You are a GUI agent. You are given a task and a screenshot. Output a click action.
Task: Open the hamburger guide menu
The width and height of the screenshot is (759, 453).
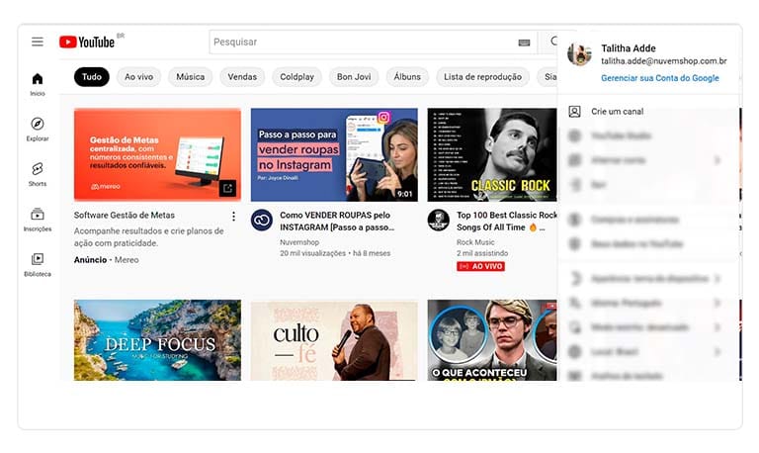pyautogui.click(x=38, y=42)
